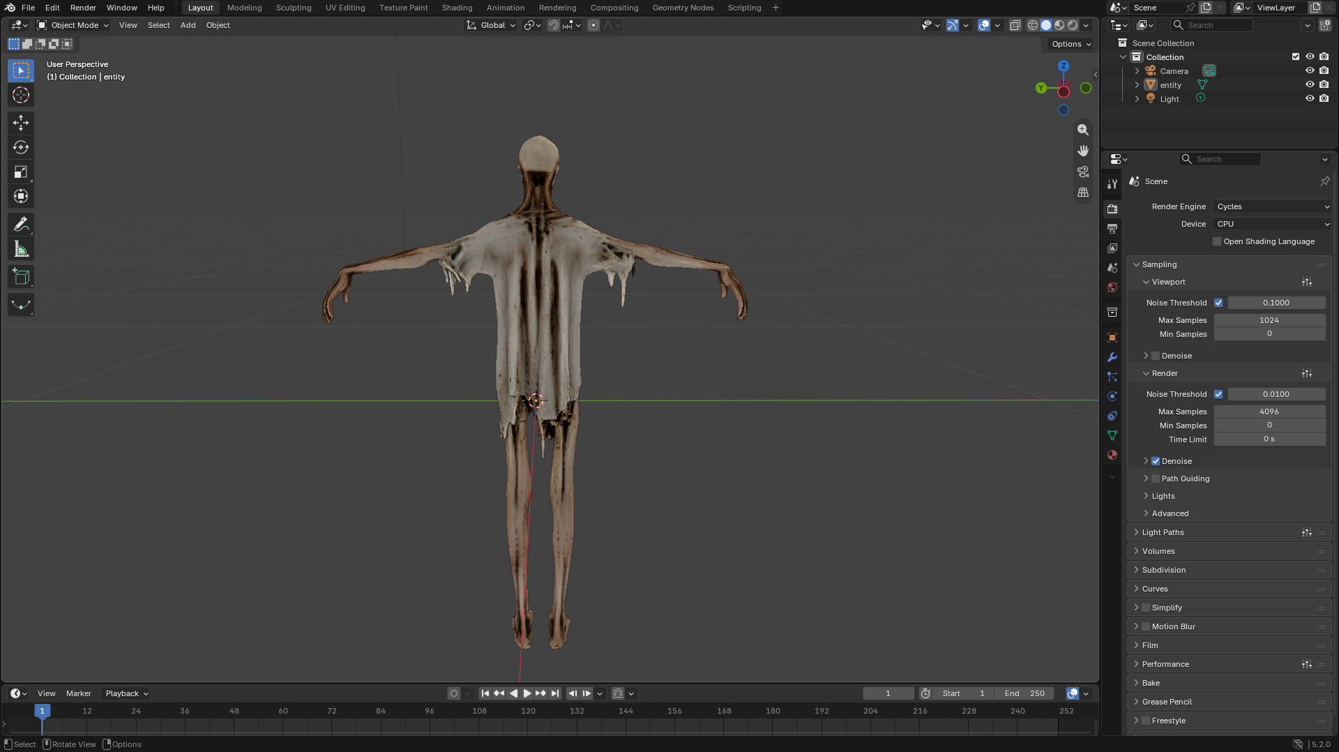
Task: Activate the Select Box tool
Action: (21, 70)
